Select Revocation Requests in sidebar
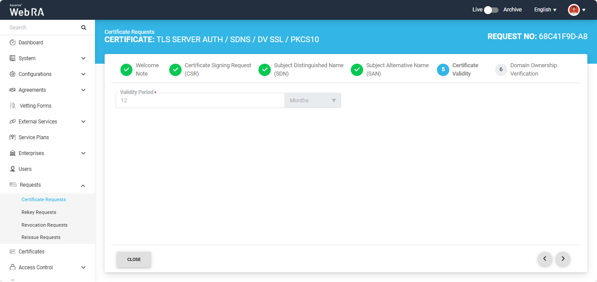The width and height of the screenshot is (597, 282). click(44, 225)
